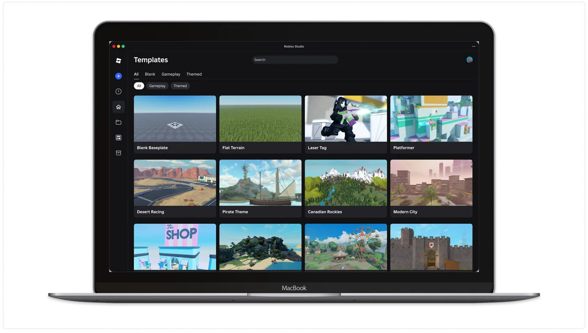
Task: Choose the Ferris wheel carnival template thumbnail
Action: pos(346,247)
